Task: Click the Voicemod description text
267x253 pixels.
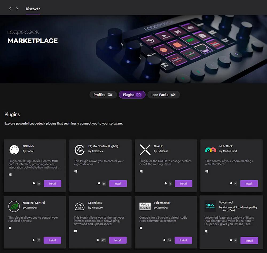Action: 229,221
